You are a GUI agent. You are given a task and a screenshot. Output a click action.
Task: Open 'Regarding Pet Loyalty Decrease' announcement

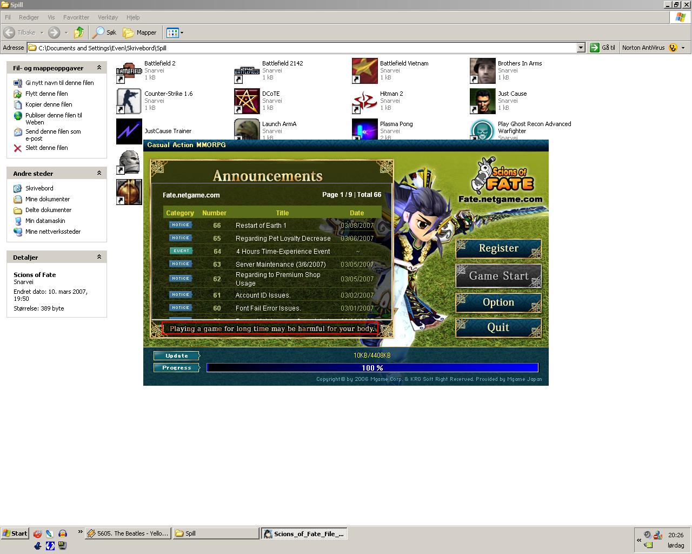click(283, 239)
